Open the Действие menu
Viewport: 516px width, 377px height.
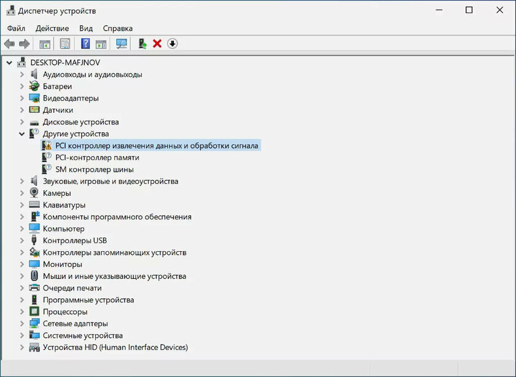tap(52, 28)
